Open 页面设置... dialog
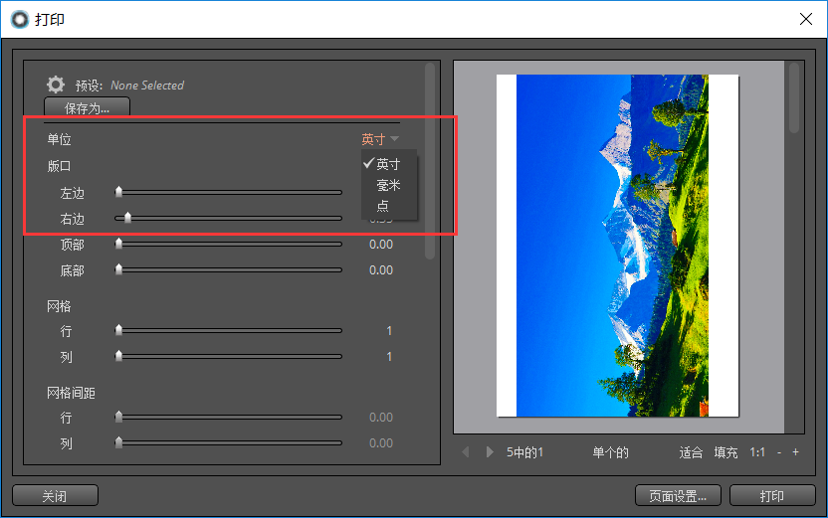 point(678,496)
